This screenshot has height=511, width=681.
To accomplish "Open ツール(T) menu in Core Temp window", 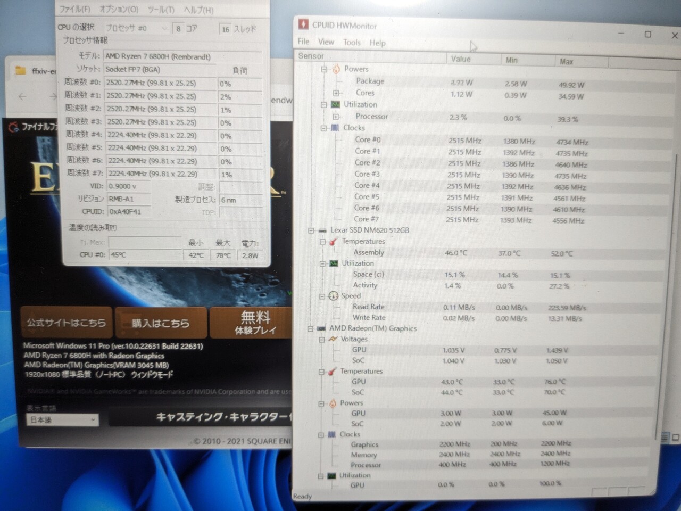I will (161, 10).
